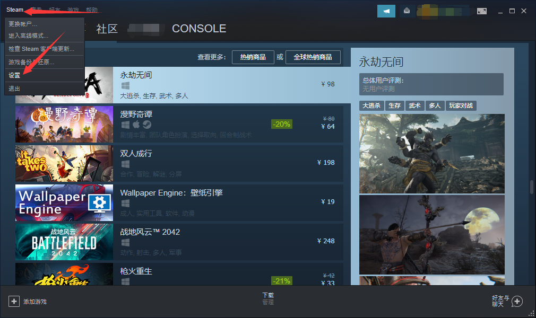Open 好友与聊天 friends chat

pyautogui.click(x=500, y=301)
